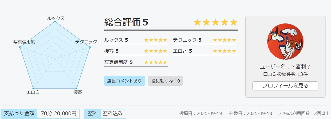Click the 写真信用度 label on radar chart

[x=24, y=42]
